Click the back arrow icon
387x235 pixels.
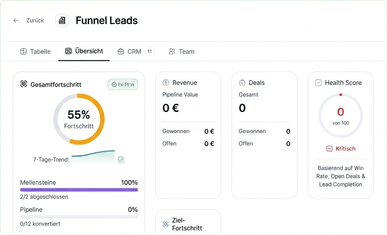click(x=16, y=21)
